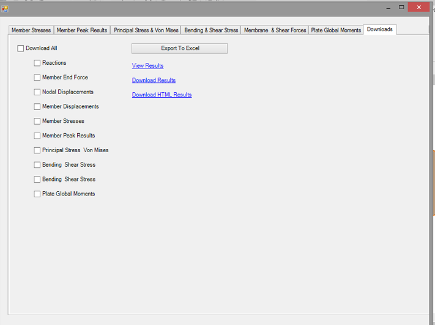Check the Plate Global Moments checkbox
Screen dimensions: 435x325
pyautogui.click(x=37, y=194)
